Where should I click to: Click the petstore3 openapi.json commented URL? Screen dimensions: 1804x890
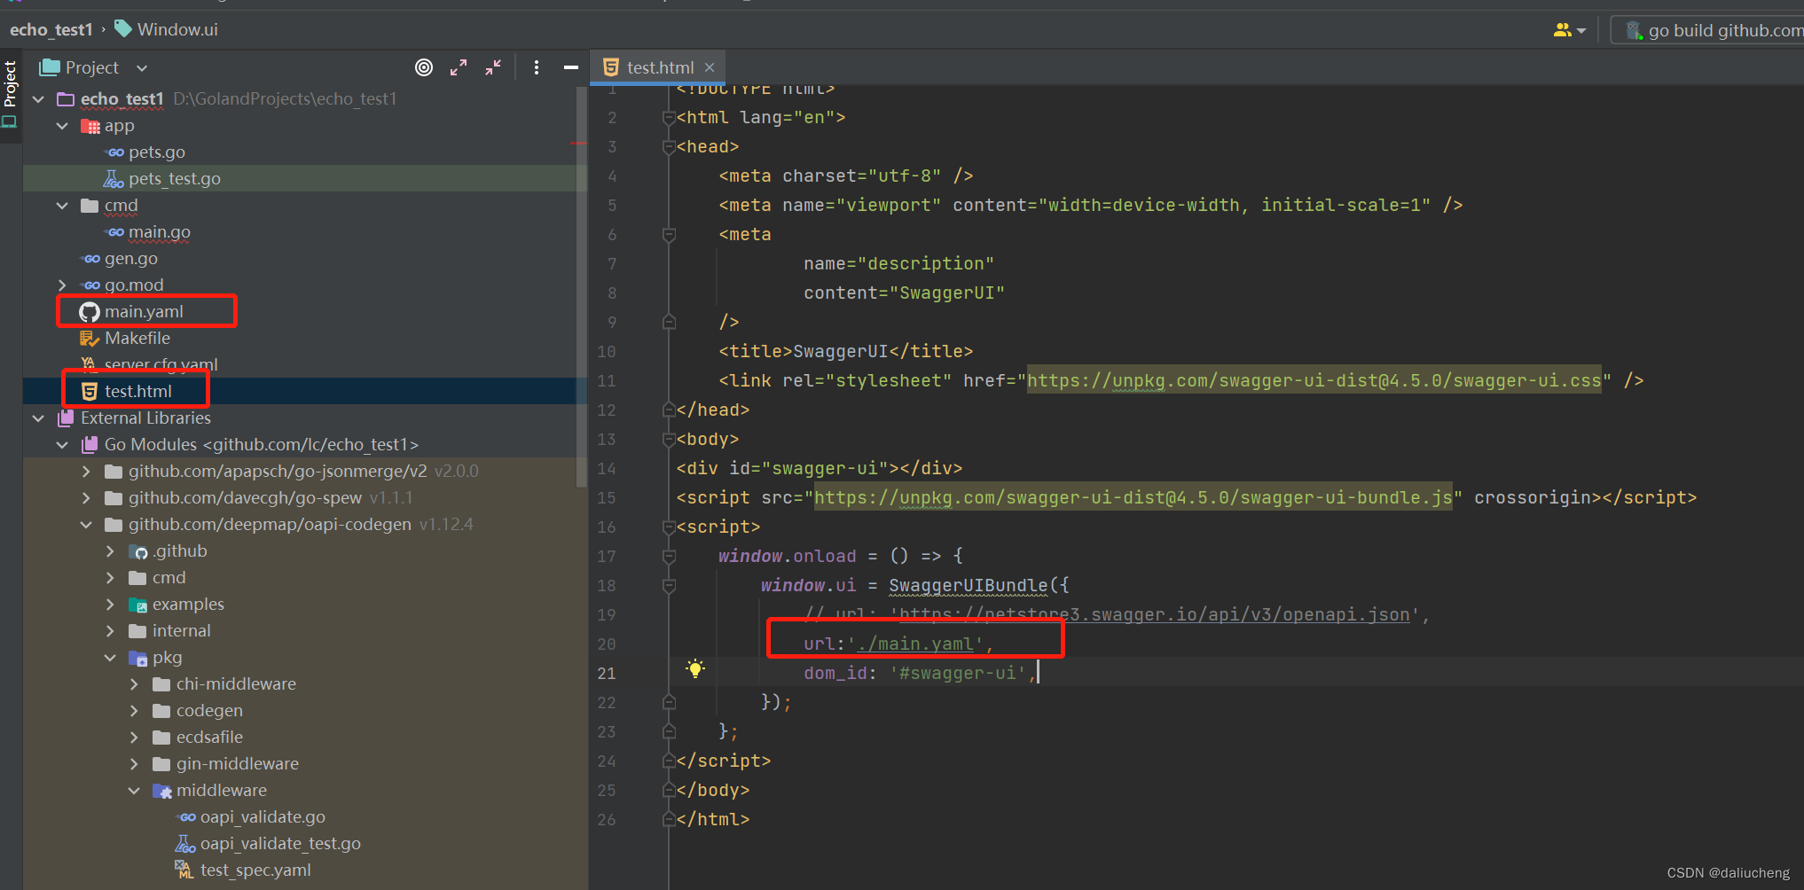click(1155, 615)
